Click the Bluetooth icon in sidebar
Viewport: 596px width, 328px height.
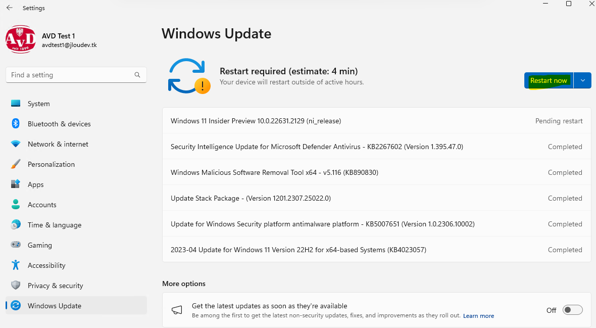[x=16, y=124]
